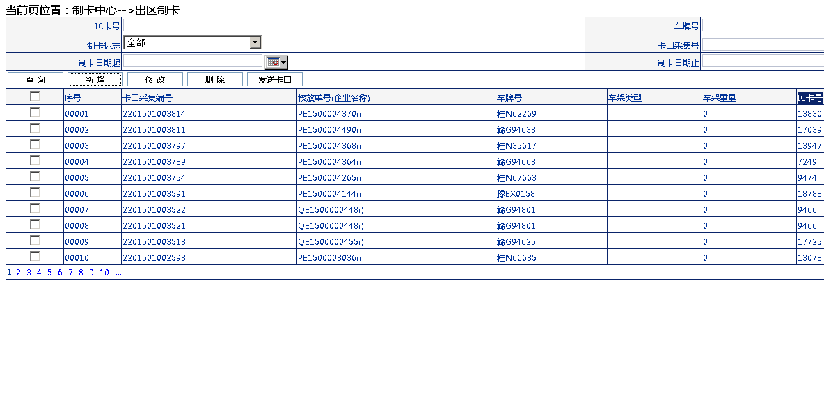Viewport: 824px width, 416px height.
Task: Tick the select-all checkbox in table header
Action: (35, 96)
